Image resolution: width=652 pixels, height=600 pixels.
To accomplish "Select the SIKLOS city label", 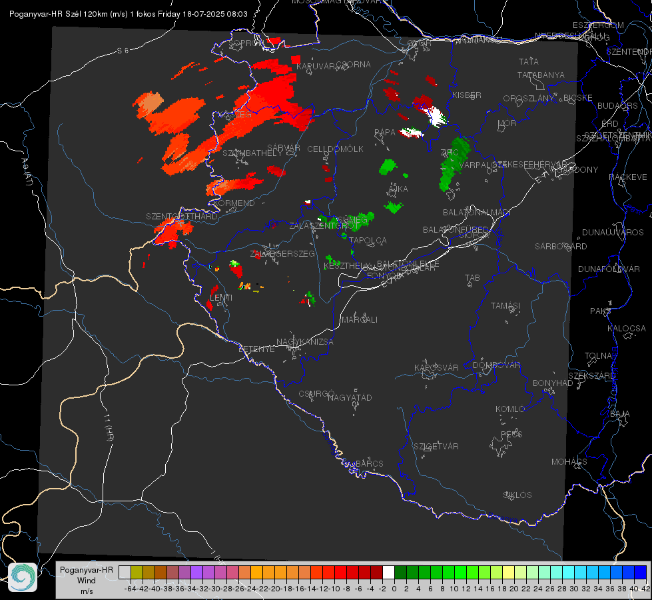I will [517, 495].
